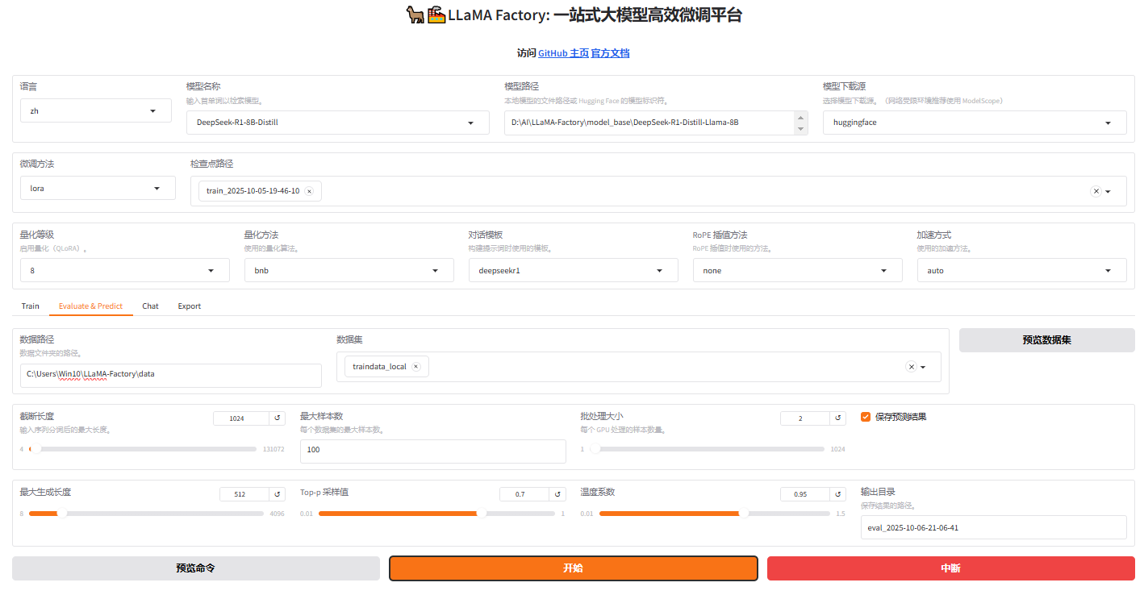Click the 批处理大小 slider track
Image resolution: width=1144 pixels, height=595 pixels.
click(x=708, y=449)
